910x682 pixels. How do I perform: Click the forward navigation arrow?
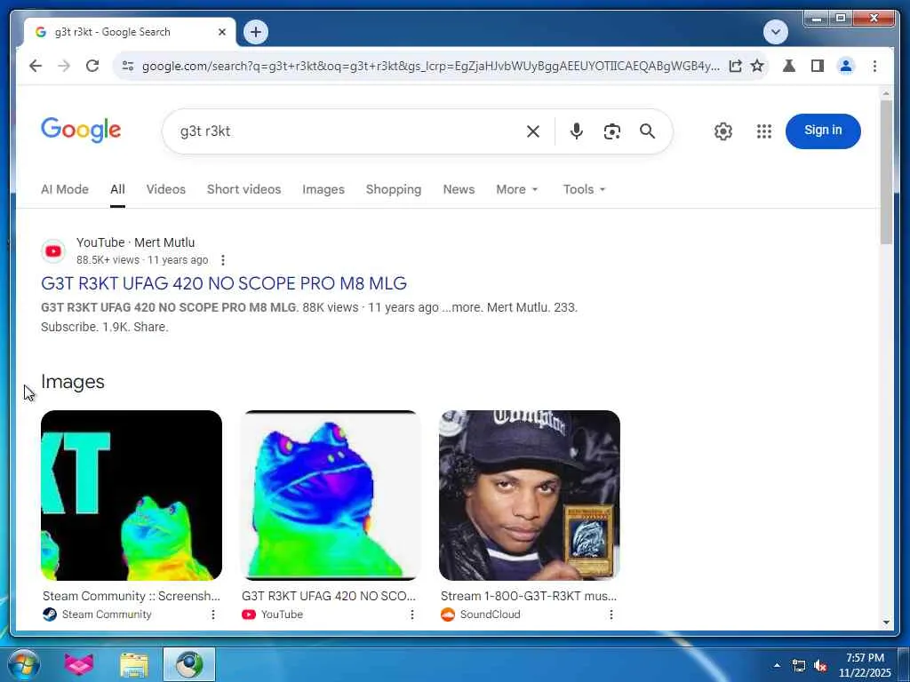point(64,66)
